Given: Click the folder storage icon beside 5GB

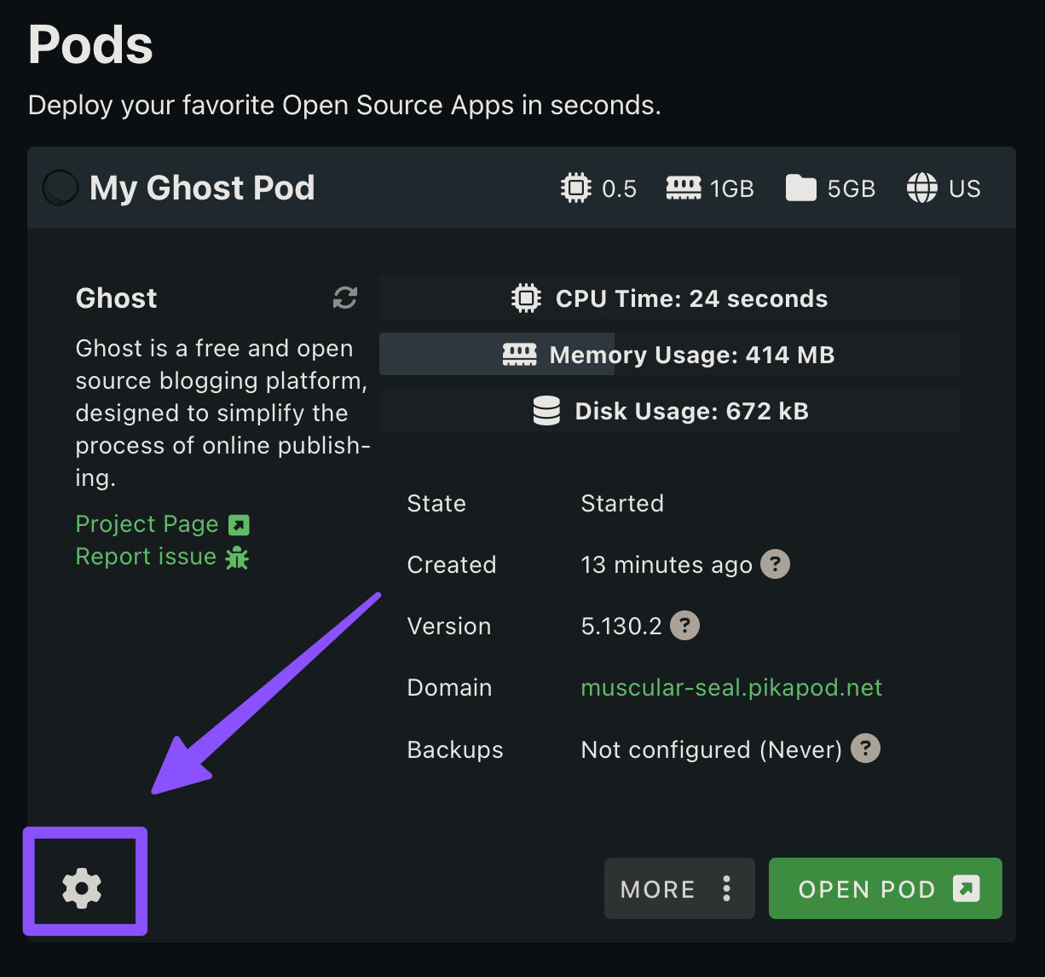Looking at the screenshot, I should click(800, 188).
